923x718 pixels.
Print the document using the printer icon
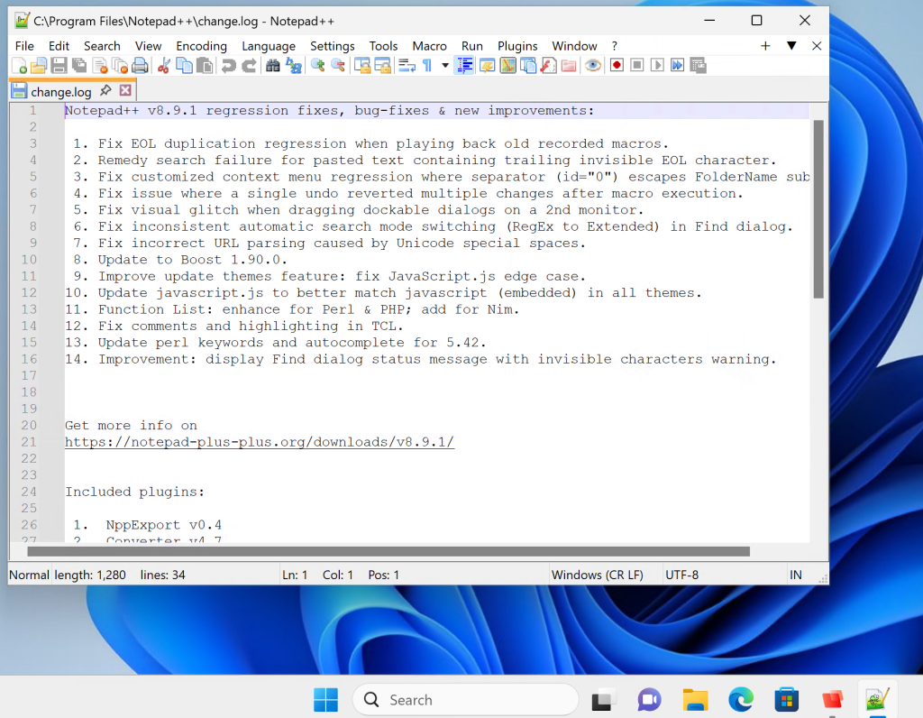[x=140, y=65]
